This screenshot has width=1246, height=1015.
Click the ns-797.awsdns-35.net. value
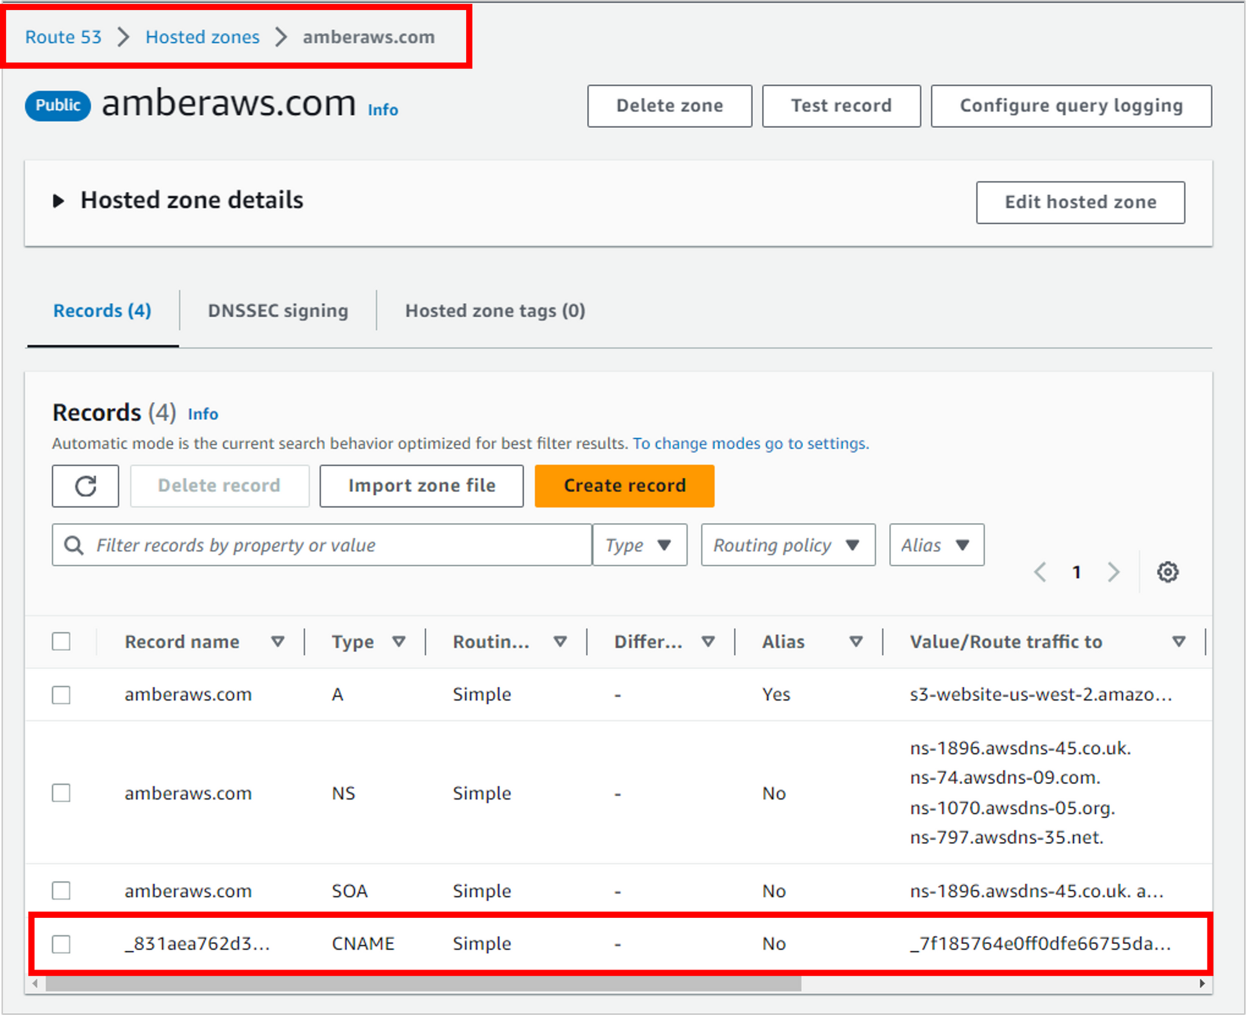[x=1006, y=838]
